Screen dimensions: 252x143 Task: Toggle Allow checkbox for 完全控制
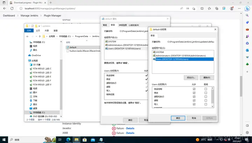194,89
